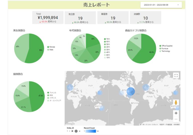The image size is (193, 135).
Task: Toggle the Female legend entry
Action: [52, 47]
